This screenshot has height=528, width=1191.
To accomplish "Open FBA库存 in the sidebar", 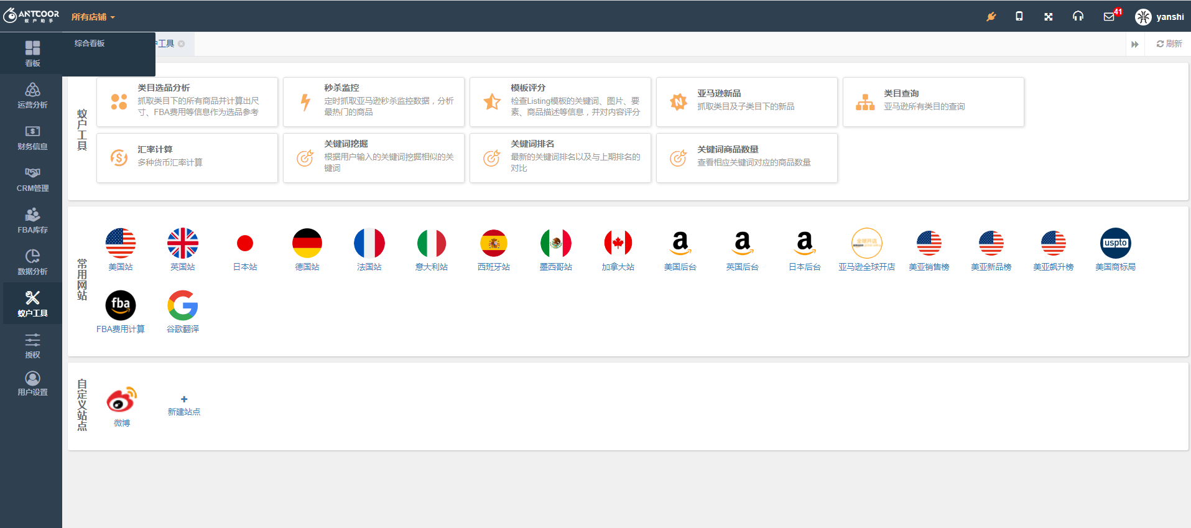I will (x=32, y=220).
